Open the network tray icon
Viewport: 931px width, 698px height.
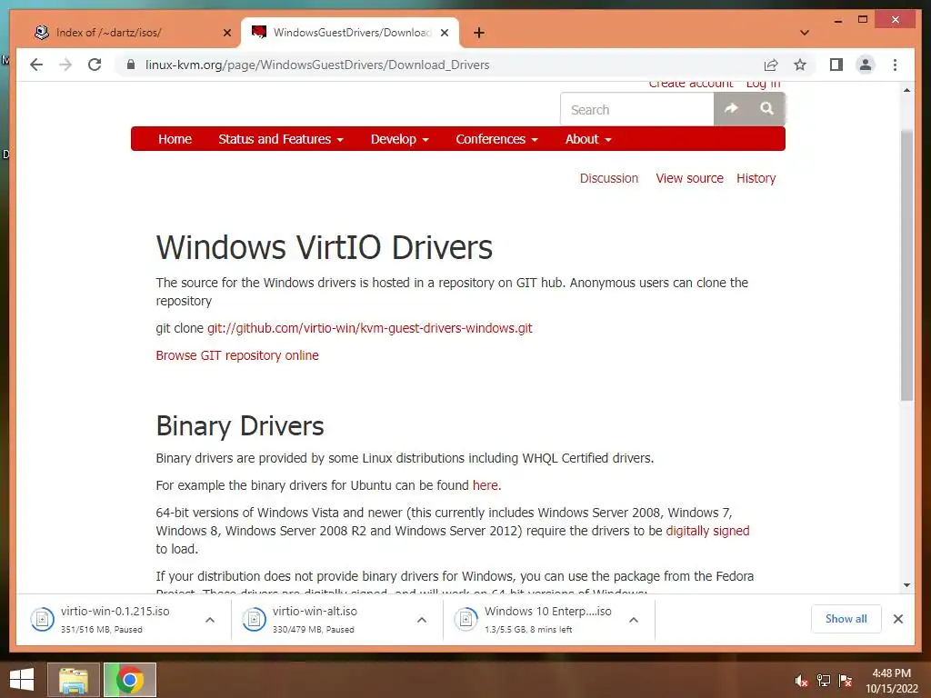coord(824,681)
